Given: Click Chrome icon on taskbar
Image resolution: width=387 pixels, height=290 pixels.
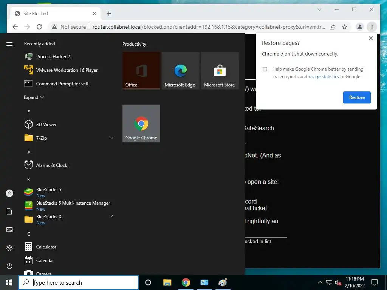Looking at the screenshot, I should coord(186,282).
